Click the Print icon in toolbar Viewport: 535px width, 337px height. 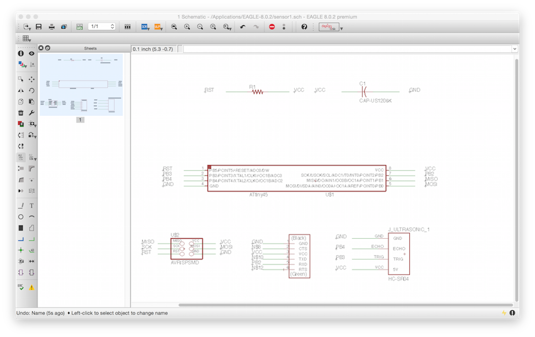coord(51,27)
